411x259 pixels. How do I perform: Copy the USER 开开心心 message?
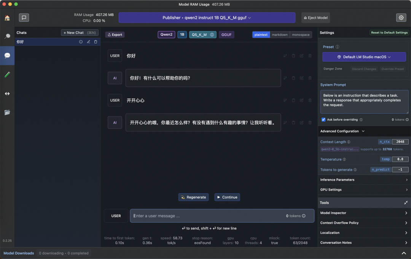click(x=293, y=100)
